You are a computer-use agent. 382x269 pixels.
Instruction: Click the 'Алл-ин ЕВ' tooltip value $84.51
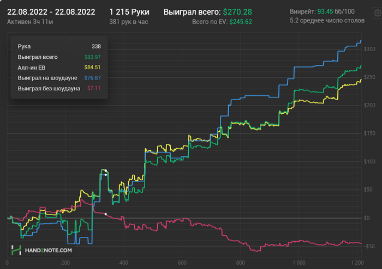click(x=92, y=68)
